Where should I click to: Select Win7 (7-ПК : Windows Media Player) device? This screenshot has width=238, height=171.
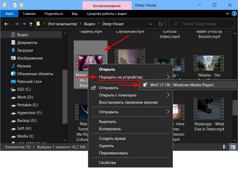tap(189, 85)
